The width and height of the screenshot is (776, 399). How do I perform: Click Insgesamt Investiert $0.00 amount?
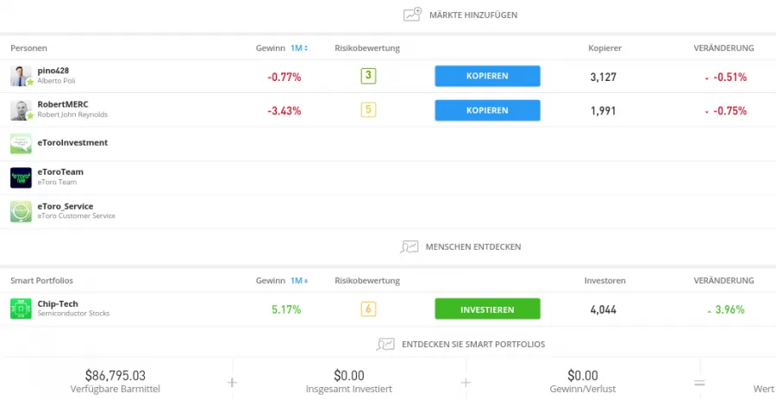[x=349, y=375]
